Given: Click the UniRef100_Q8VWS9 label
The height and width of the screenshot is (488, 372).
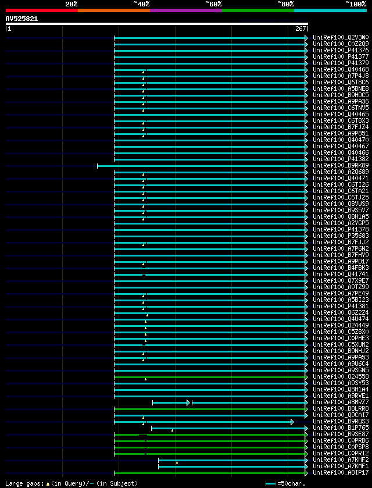Looking at the screenshot, I should tap(341, 204).
